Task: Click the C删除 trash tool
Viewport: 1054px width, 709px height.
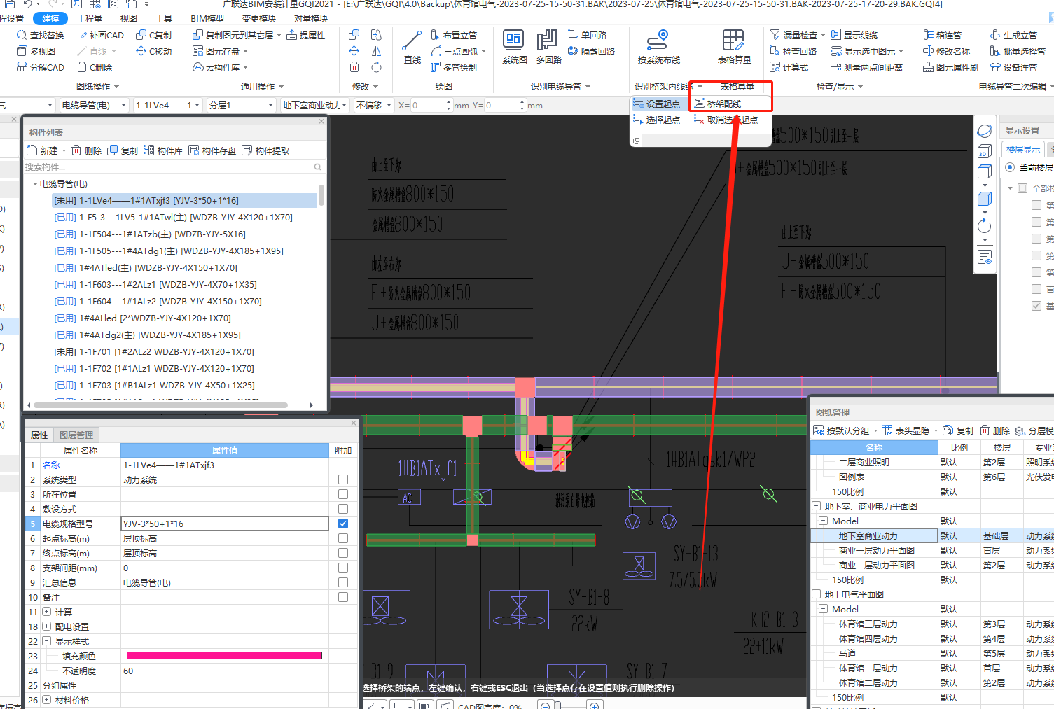Action: click(95, 67)
